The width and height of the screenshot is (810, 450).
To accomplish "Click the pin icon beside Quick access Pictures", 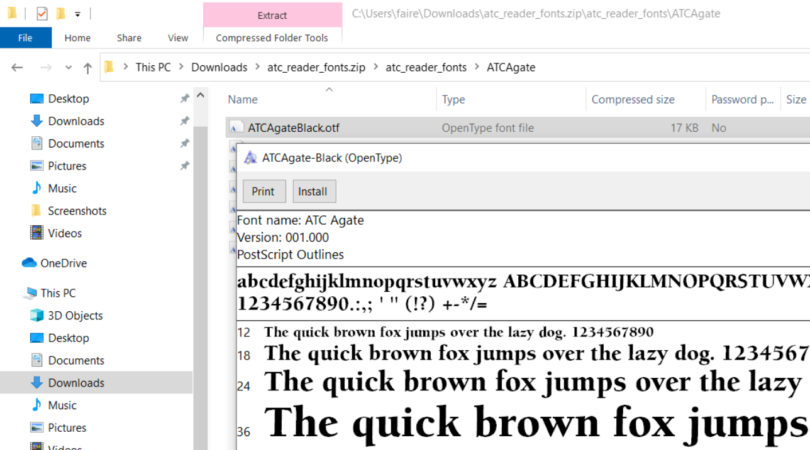I will coord(184,166).
